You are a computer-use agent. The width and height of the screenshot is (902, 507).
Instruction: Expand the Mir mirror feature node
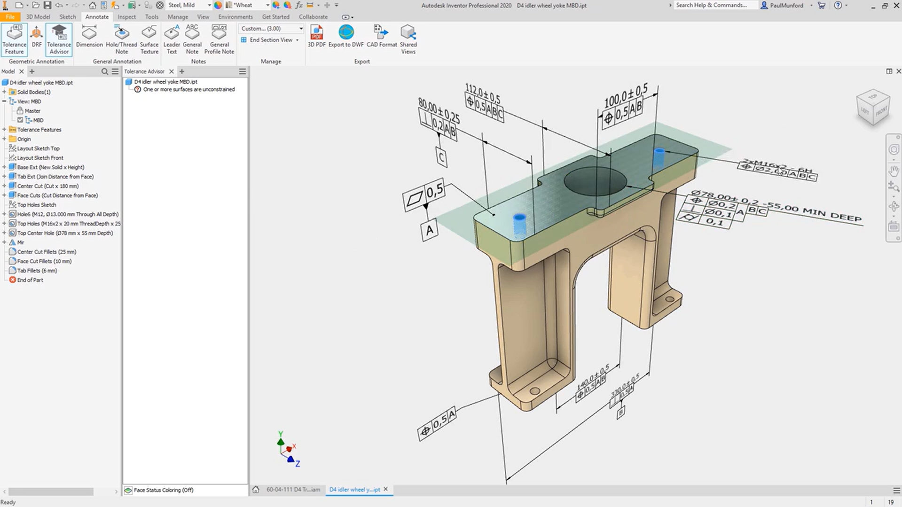[4, 242]
